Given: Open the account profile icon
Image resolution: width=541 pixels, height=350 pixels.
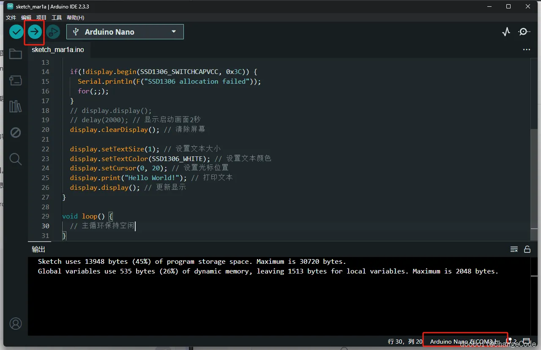Looking at the screenshot, I should (16, 324).
